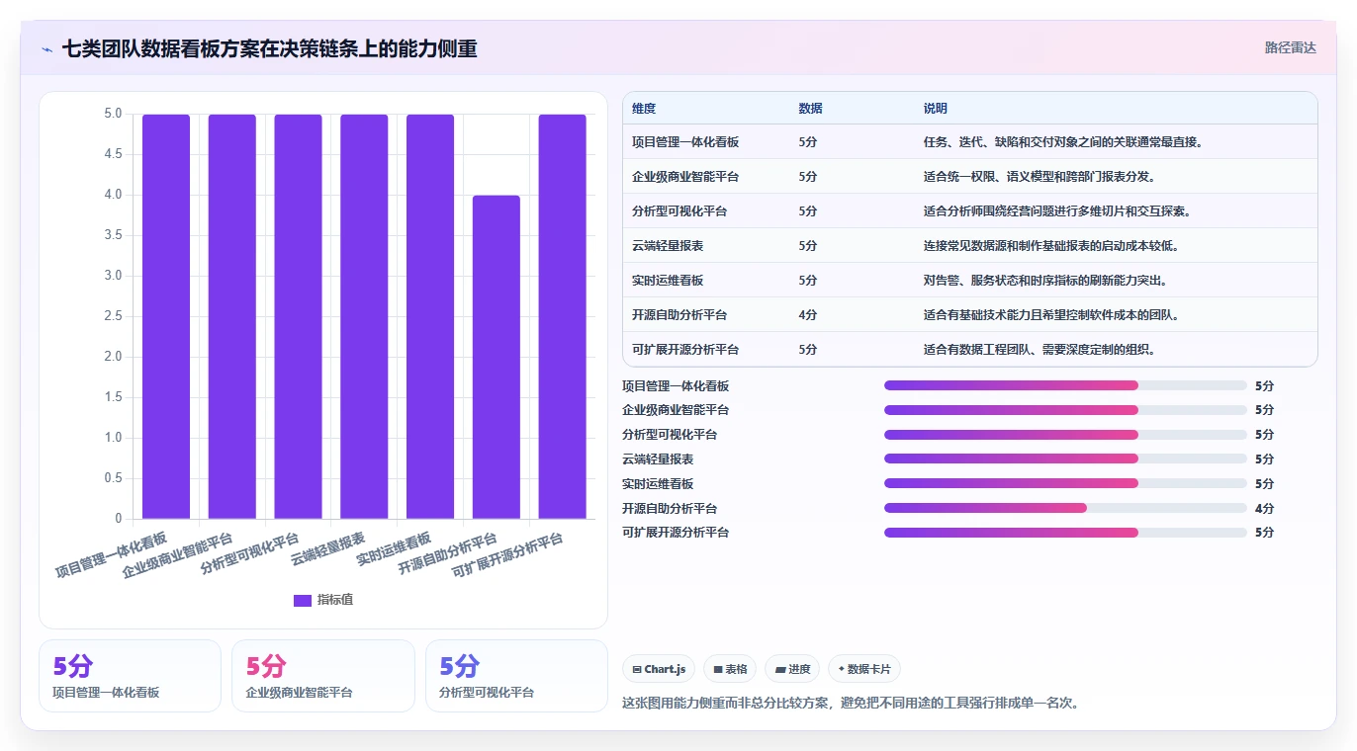The image size is (1357, 751).
Task: Click description 适合有基础技术能力且希望控制软件成本的团队
Action: pos(1051,315)
